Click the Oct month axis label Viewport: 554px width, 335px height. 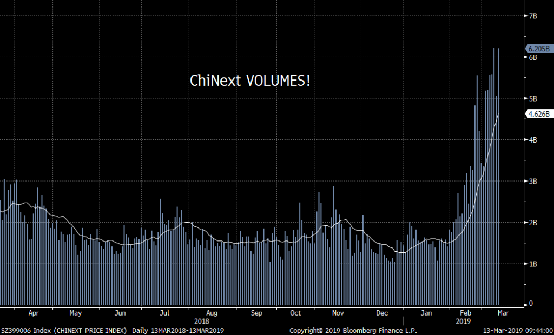click(x=295, y=313)
